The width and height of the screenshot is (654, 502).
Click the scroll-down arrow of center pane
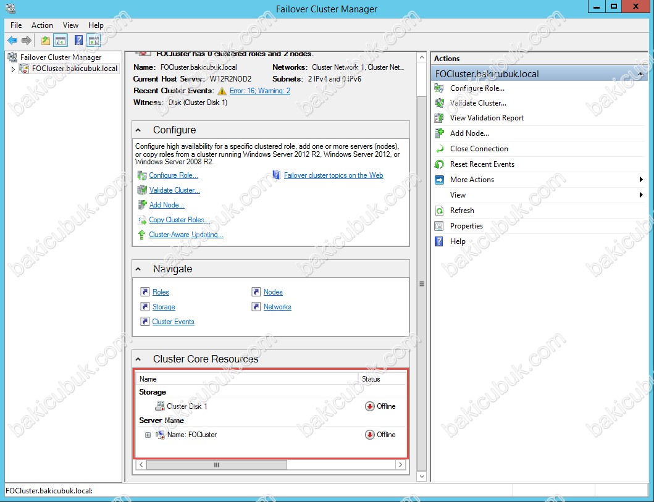click(x=422, y=476)
